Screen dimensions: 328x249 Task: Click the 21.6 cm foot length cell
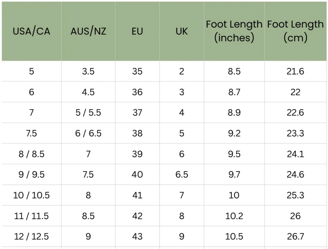pos(295,71)
